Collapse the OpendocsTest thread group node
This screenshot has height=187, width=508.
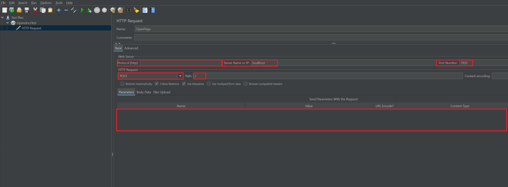pyautogui.click(x=8, y=23)
